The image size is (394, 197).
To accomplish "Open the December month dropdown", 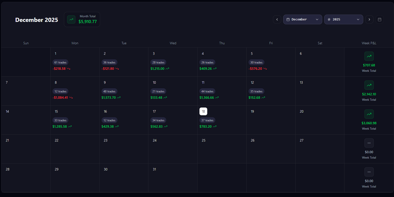I will (302, 20).
